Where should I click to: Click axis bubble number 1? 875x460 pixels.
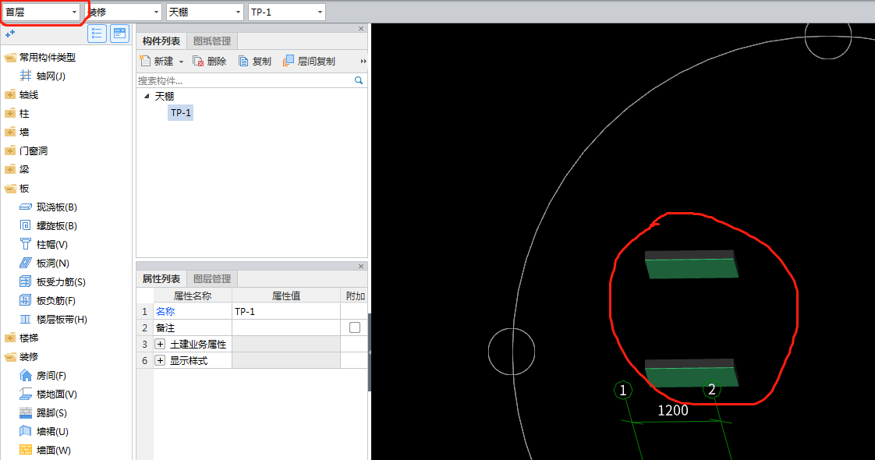pos(623,390)
